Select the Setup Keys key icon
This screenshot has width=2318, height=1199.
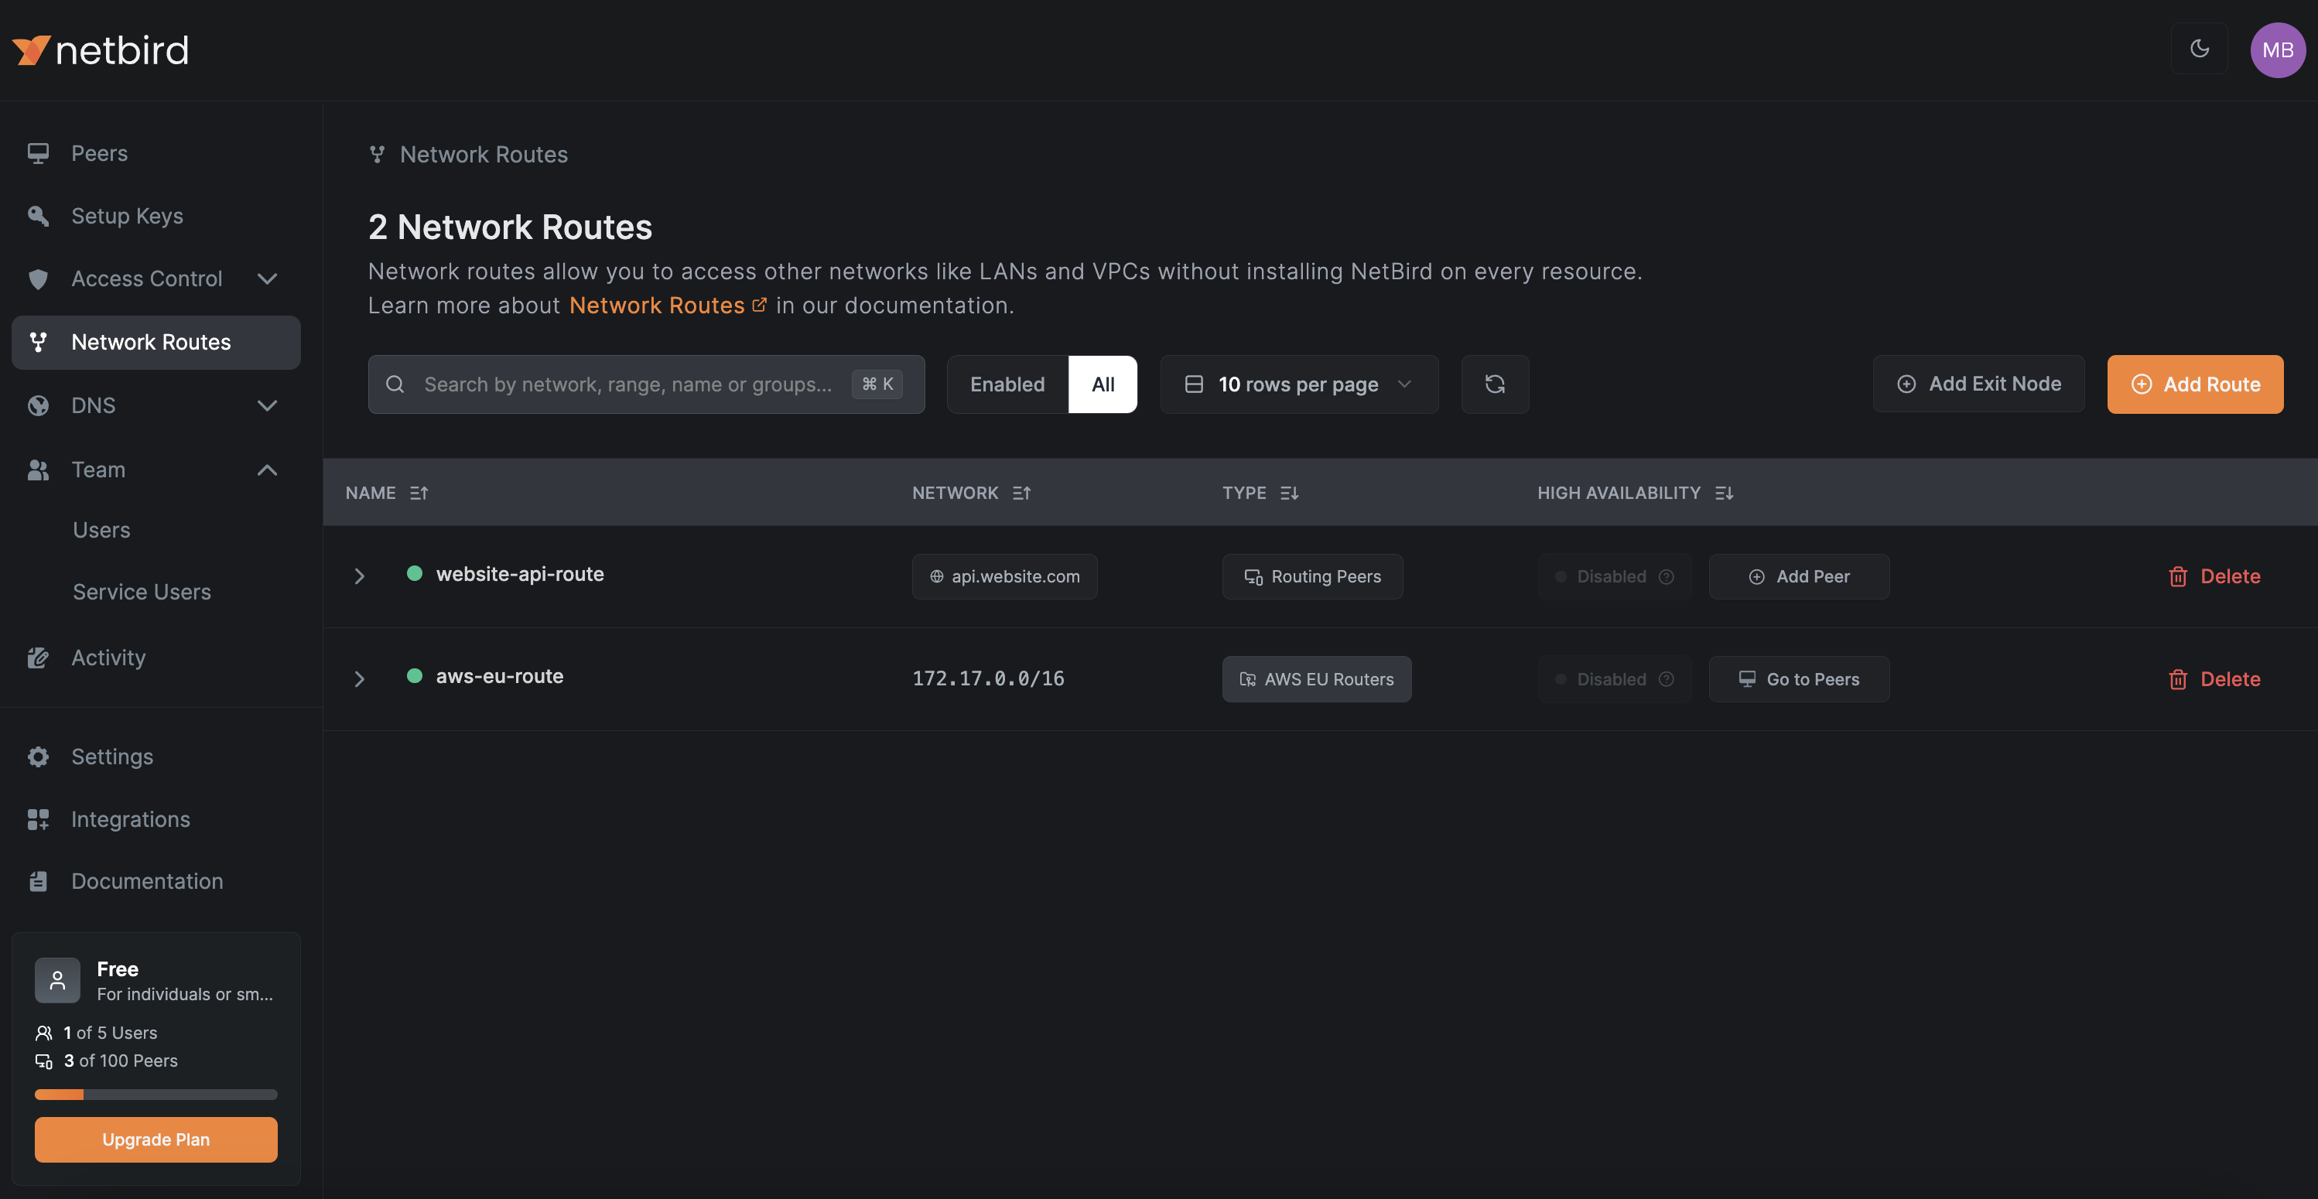[38, 215]
